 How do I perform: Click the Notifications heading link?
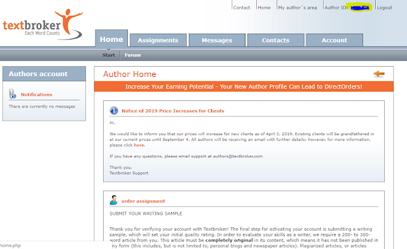click(36, 95)
